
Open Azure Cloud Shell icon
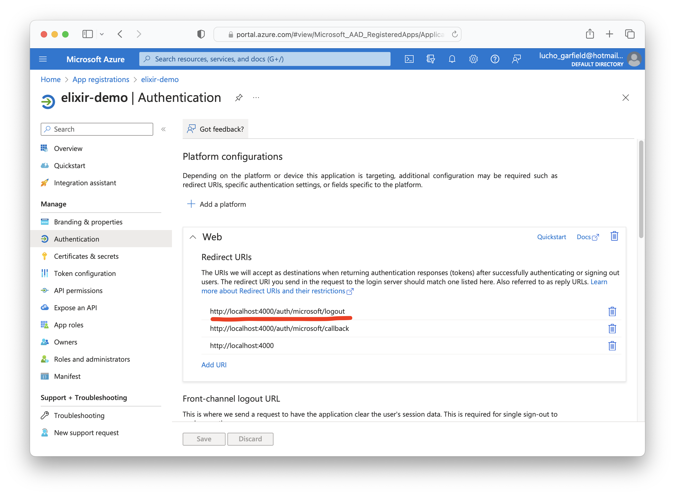coord(409,59)
